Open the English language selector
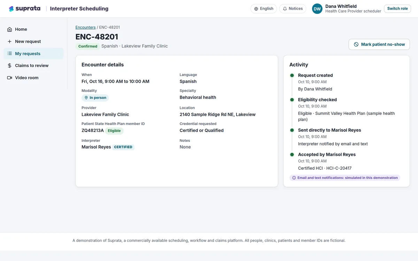This screenshot has width=418, height=261. [x=264, y=9]
